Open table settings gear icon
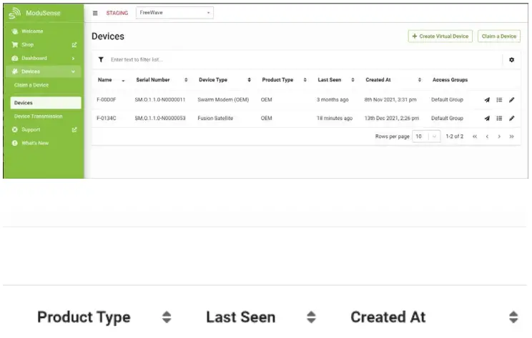The height and width of the screenshot is (338, 532). (511, 59)
